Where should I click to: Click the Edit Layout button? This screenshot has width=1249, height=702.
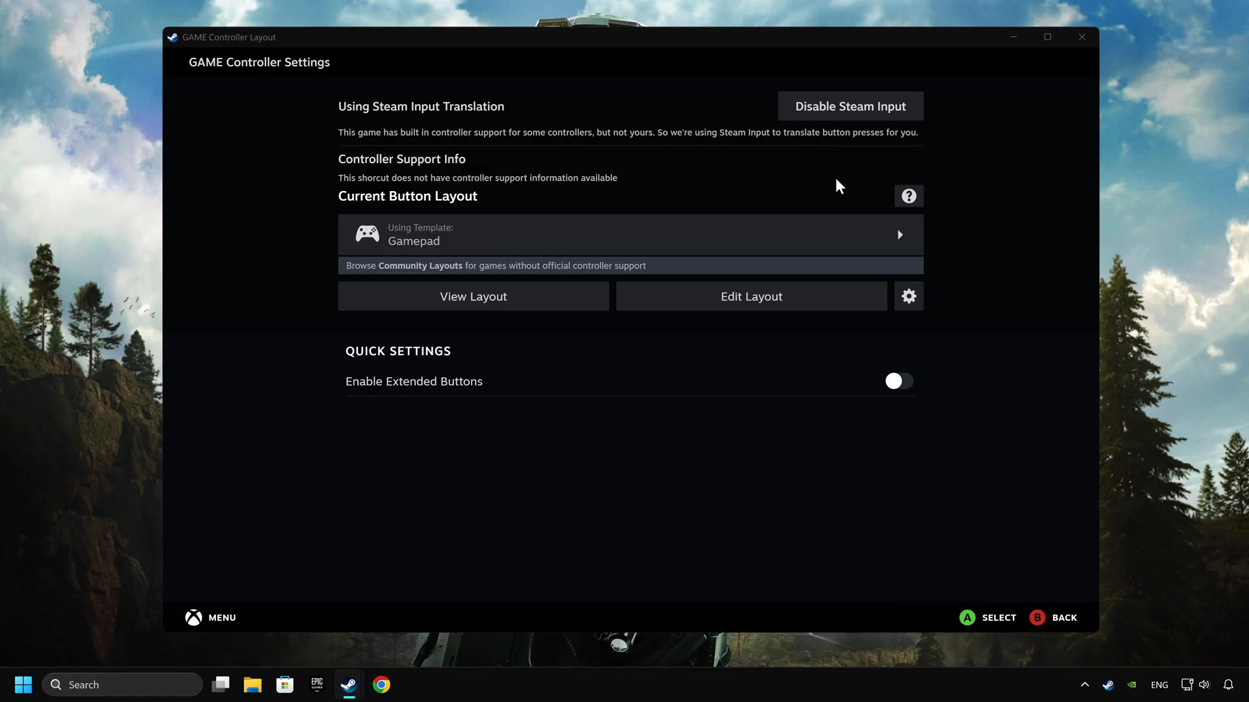pos(751,296)
